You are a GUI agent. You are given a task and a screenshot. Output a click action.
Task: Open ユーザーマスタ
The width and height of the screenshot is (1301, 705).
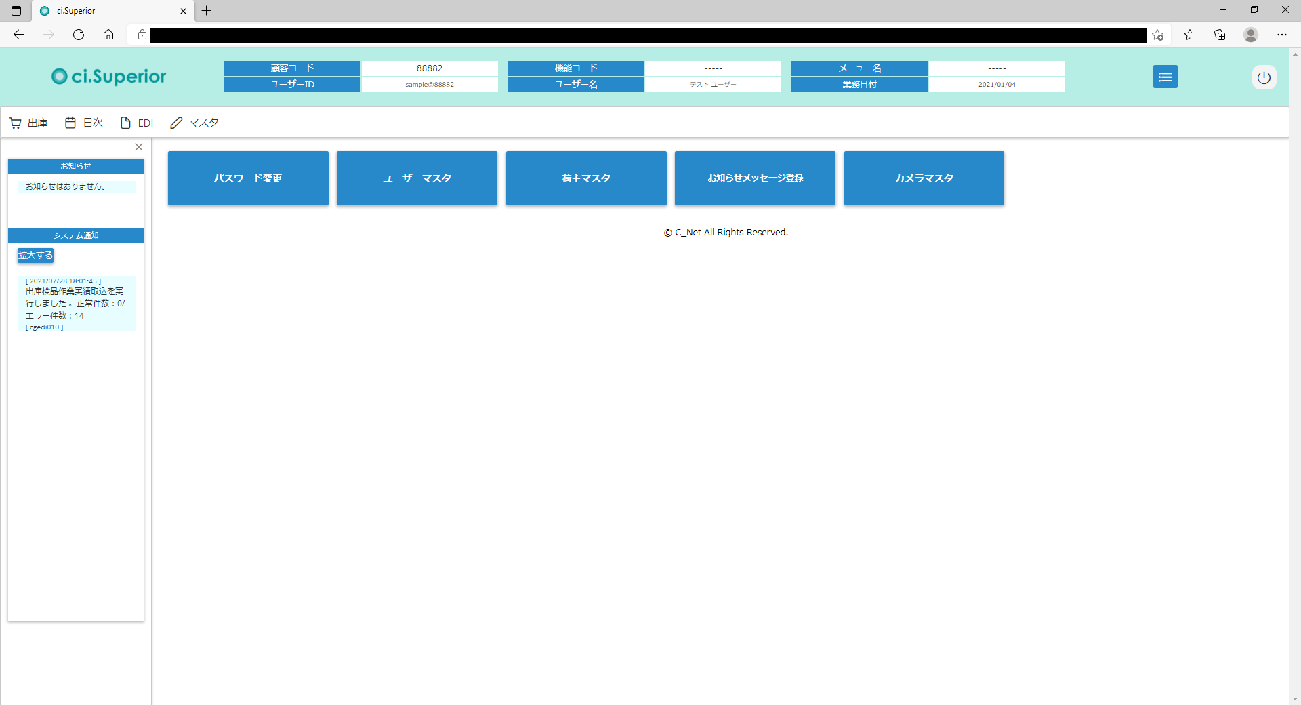click(x=417, y=178)
